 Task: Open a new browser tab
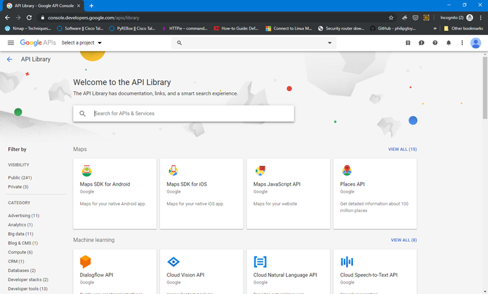point(92,6)
